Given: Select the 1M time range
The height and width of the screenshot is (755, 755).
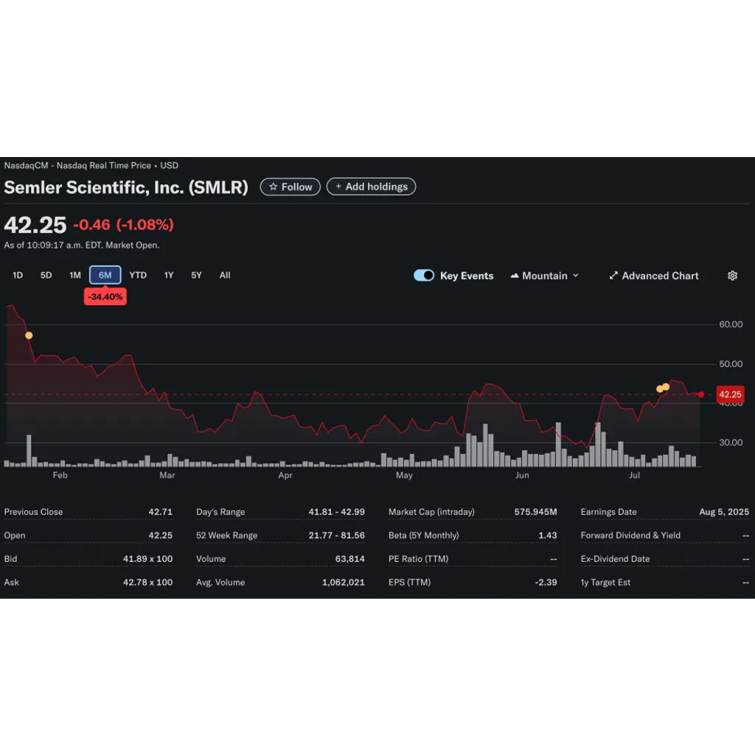Looking at the screenshot, I should pos(75,276).
